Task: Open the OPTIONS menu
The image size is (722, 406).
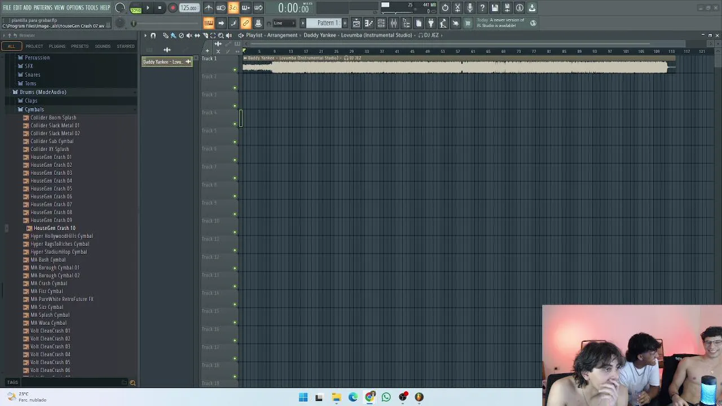Action: click(x=75, y=8)
